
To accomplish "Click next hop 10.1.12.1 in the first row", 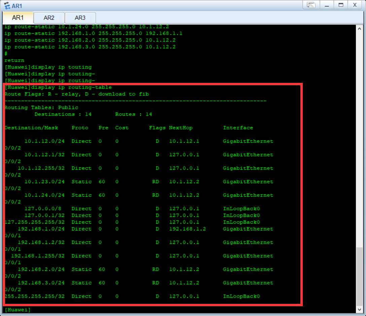I will [x=184, y=141].
